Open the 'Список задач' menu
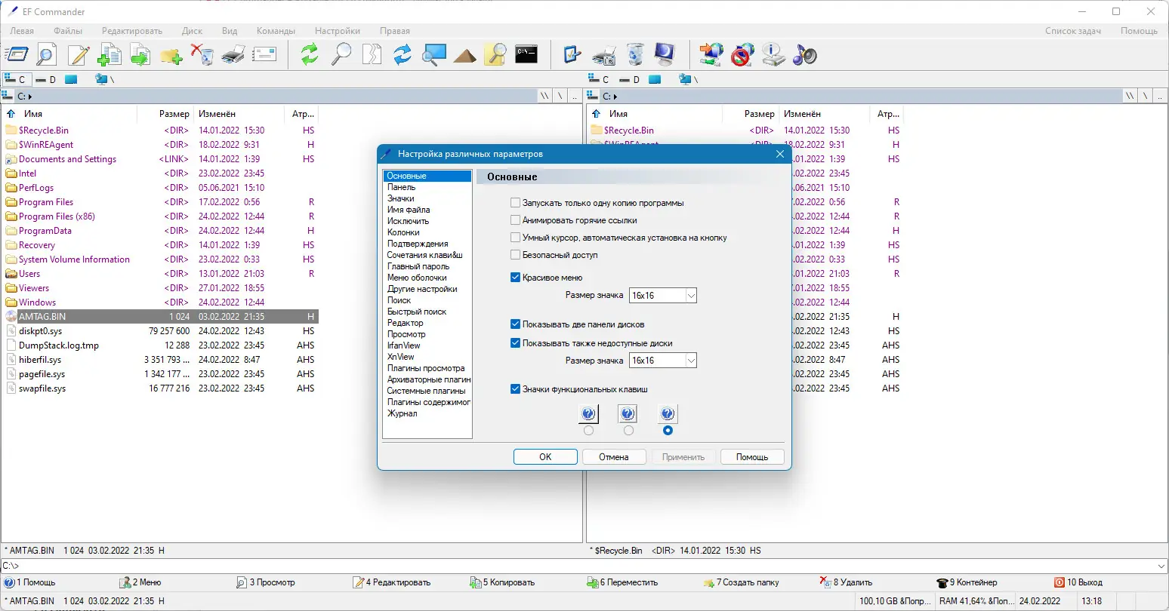This screenshot has height=611, width=1169. [1073, 31]
